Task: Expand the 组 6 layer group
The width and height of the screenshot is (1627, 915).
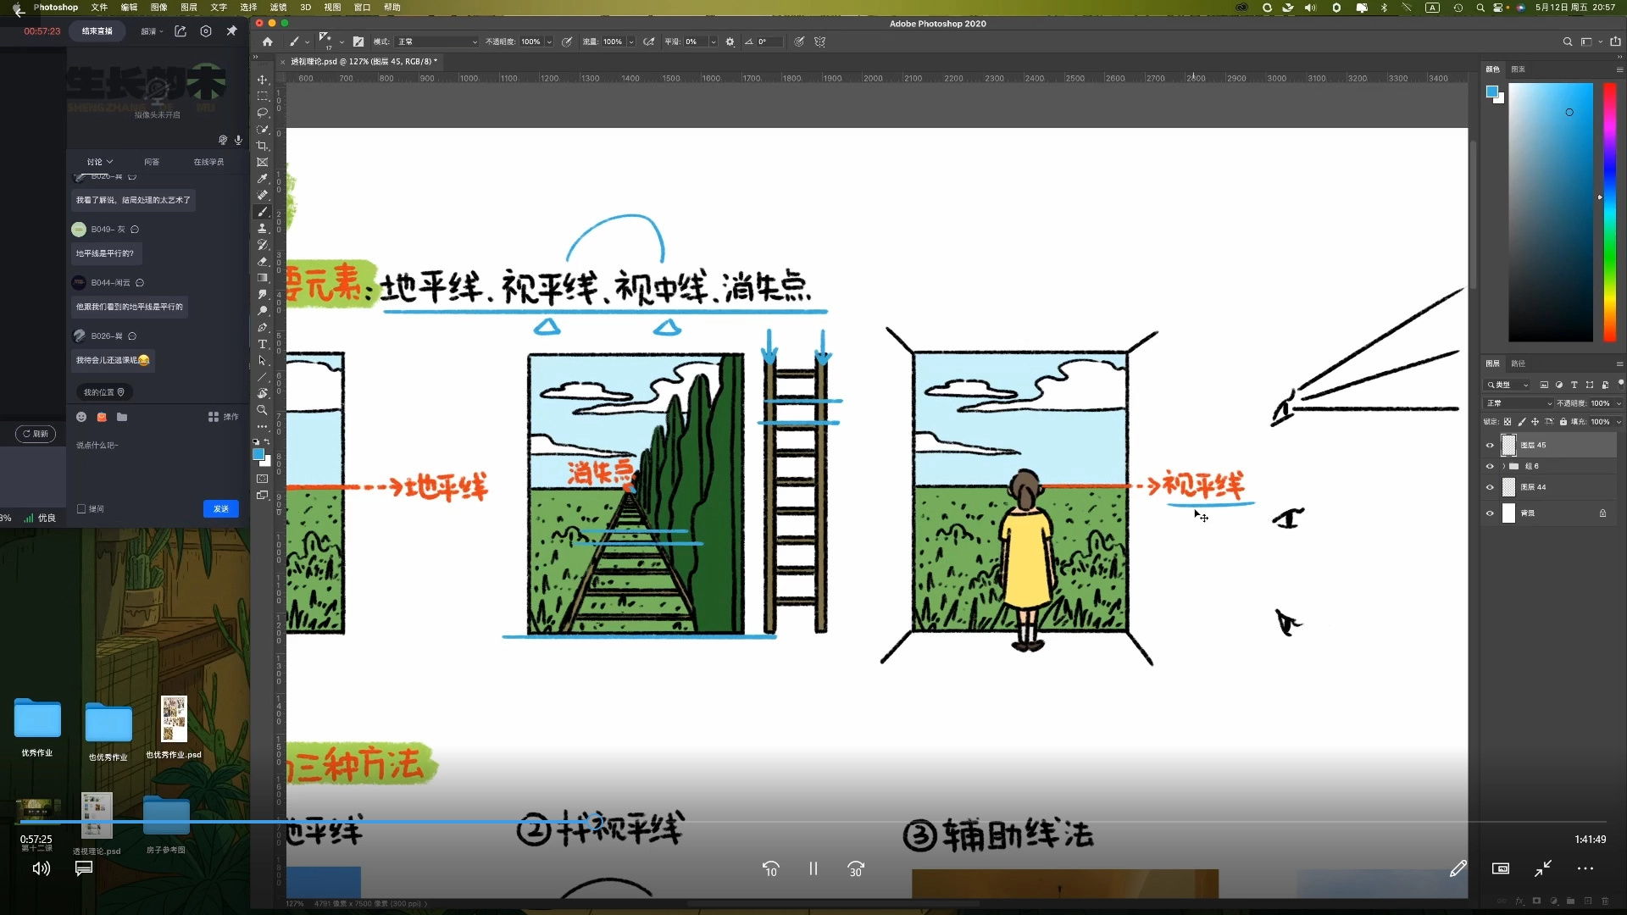Action: click(x=1503, y=466)
